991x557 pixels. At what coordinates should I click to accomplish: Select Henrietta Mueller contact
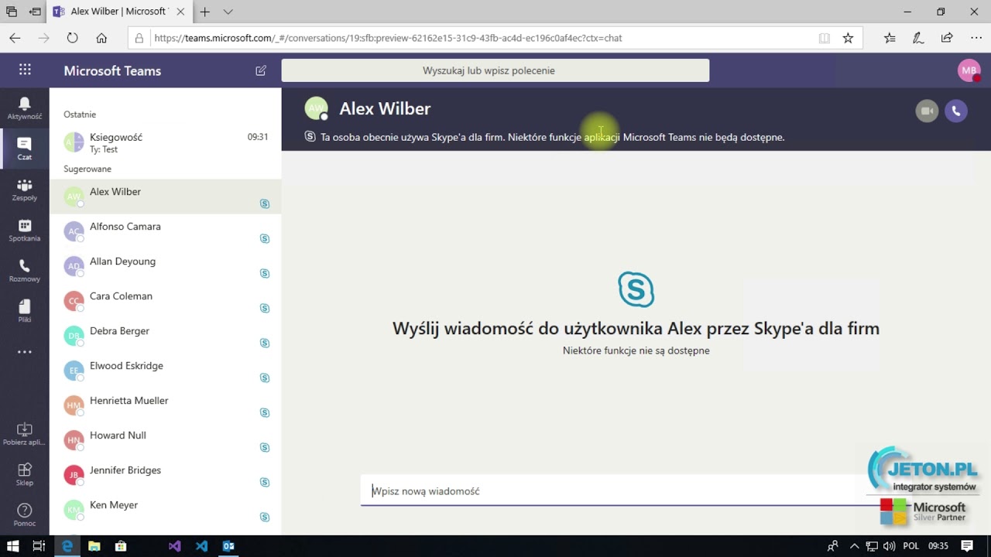click(166, 405)
